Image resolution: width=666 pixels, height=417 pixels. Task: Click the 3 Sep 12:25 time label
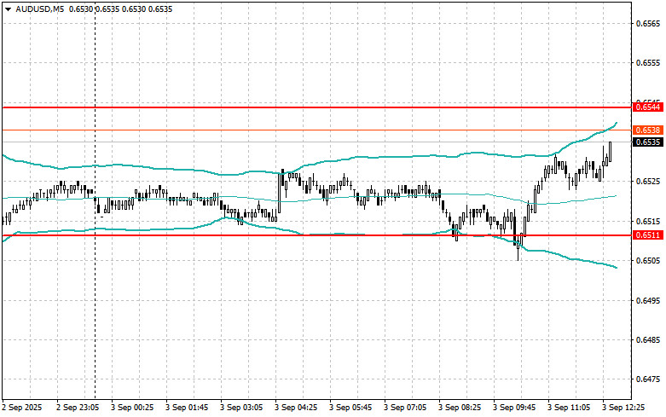click(623, 408)
